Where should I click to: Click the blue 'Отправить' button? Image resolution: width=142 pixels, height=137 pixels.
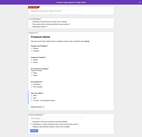pyautogui.click(x=34, y=131)
